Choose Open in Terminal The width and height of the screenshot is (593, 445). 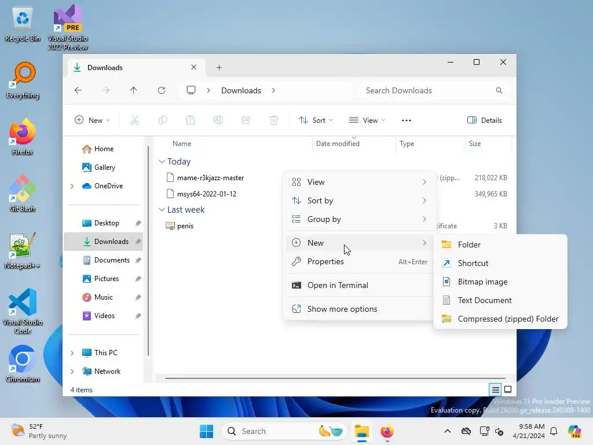point(359,285)
